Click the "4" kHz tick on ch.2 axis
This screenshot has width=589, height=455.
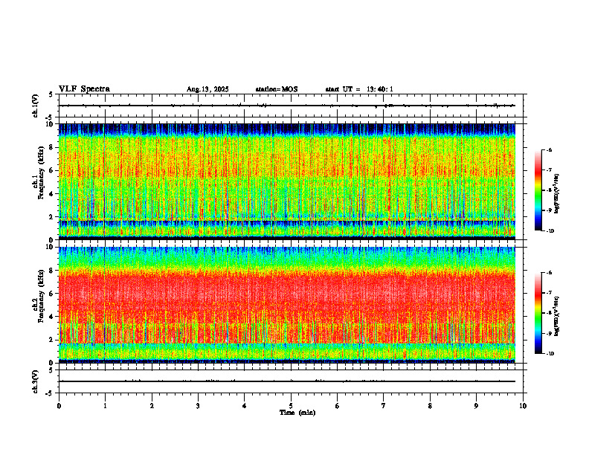point(51,317)
